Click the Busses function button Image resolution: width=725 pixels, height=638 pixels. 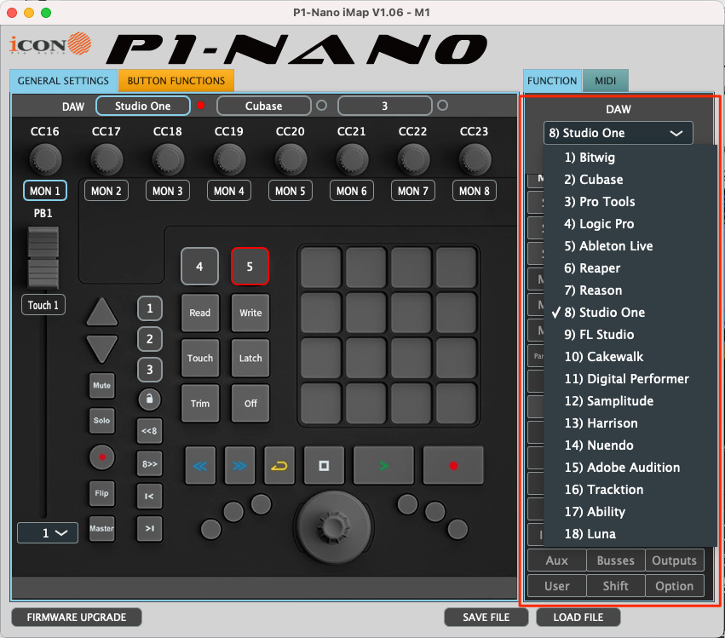pos(615,560)
